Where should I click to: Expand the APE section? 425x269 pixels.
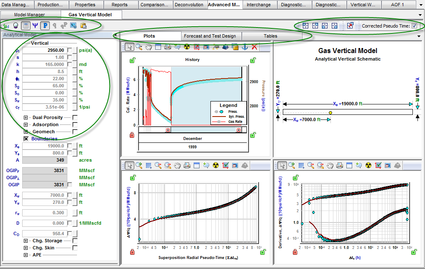click(26, 255)
